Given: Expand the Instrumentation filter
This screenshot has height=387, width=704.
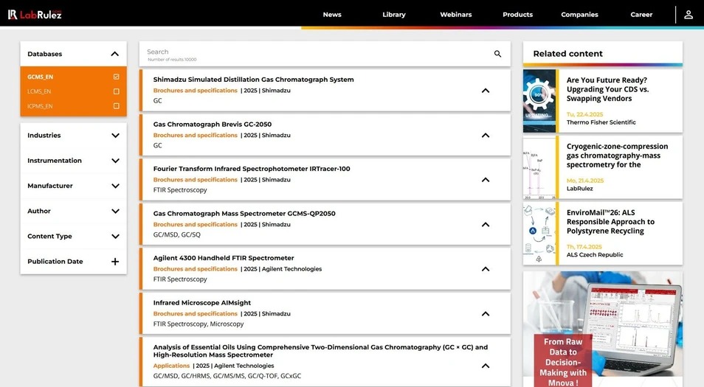Looking at the screenshot, I should point(115,161).
